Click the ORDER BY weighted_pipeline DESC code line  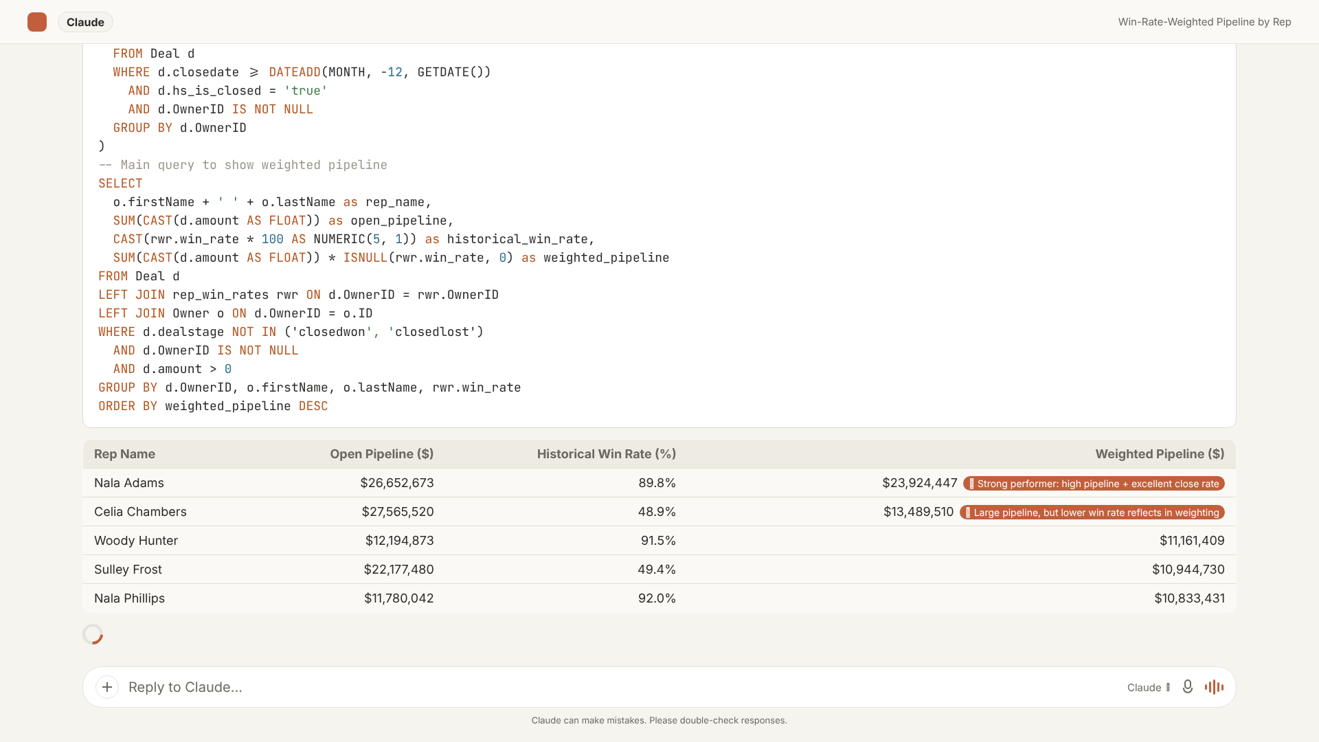click(213, 406)
